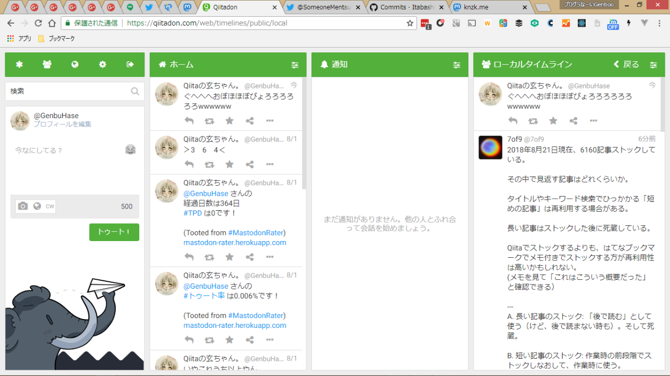This screenshot has height=376, width=670.
Task: Reply to the 7of9 toot's top Qiitaの玄ちゃん post in Local timeline
Action: (513, 121)
